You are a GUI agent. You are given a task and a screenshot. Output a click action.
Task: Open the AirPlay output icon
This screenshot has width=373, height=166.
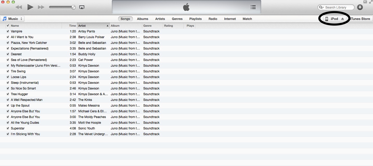(82, 7)
